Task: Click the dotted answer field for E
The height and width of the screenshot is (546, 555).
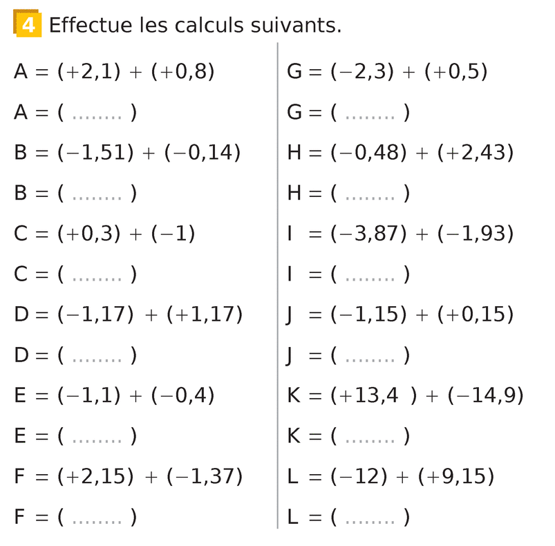Action: click(97, 437)
